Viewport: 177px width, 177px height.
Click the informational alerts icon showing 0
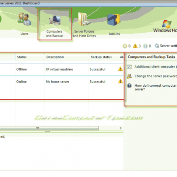[145, 46]
